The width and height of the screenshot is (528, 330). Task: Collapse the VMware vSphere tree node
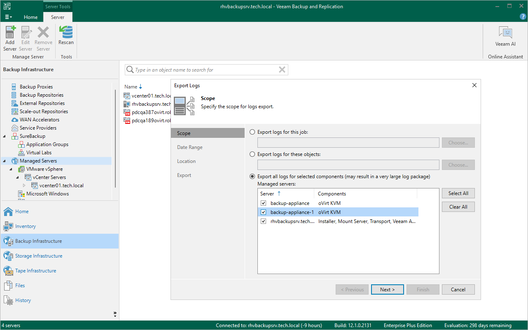[x=11, y=169]
